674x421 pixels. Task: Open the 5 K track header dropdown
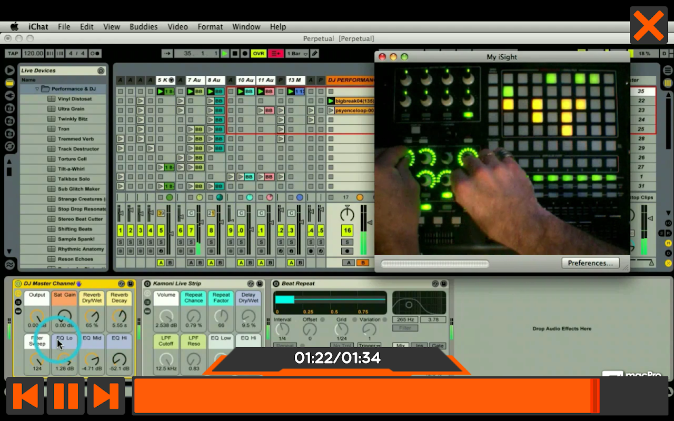point(171,80)
